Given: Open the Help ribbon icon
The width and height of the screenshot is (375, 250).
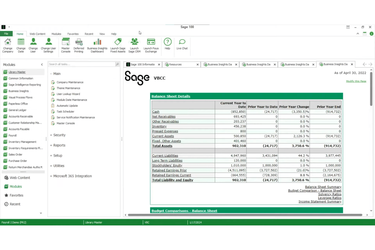Looking at the screenshot, I should [167, 42].
